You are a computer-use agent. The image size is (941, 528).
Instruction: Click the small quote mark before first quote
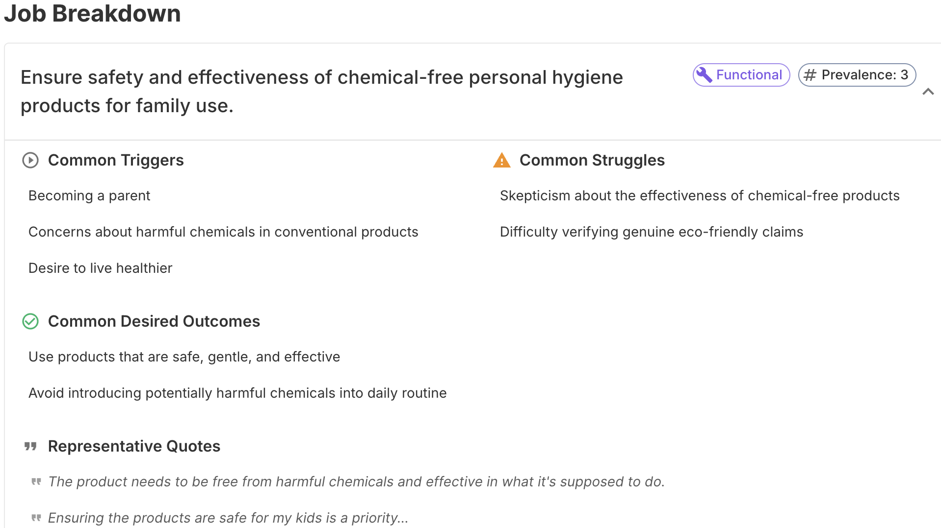pos(36,481)
